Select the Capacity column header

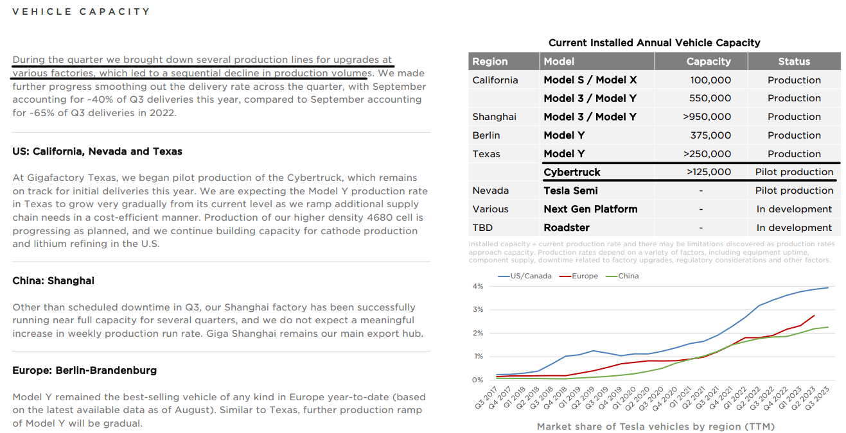coord(708,62)
